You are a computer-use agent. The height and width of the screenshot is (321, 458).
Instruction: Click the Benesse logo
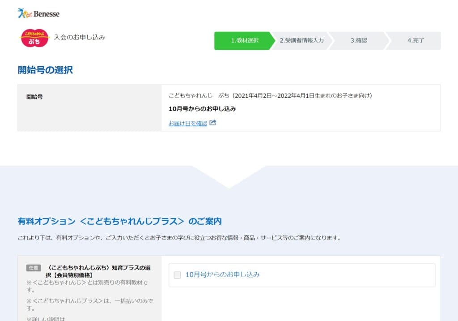[x=38, y=13]
